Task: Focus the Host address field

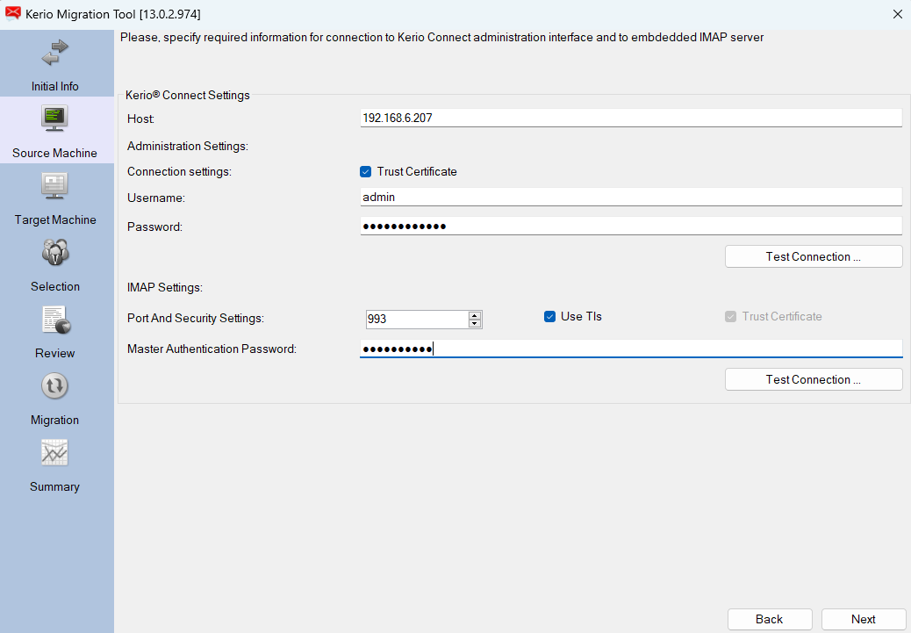Action: (631, 118)
